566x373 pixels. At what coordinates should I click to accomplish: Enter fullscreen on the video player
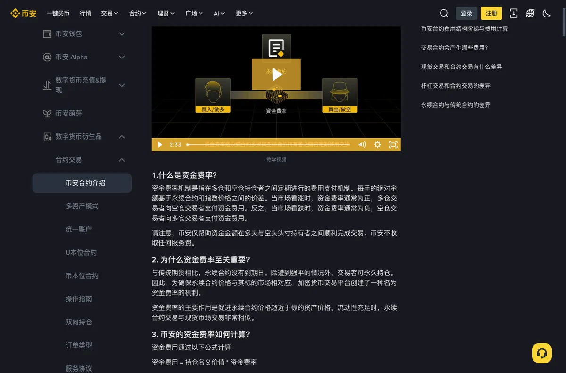pos(393,145)
